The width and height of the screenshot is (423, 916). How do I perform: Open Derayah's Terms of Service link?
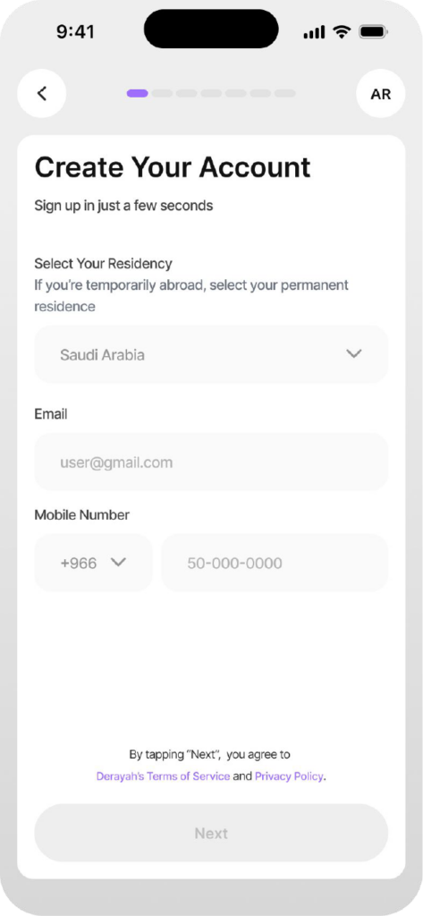tap(163, 776)
